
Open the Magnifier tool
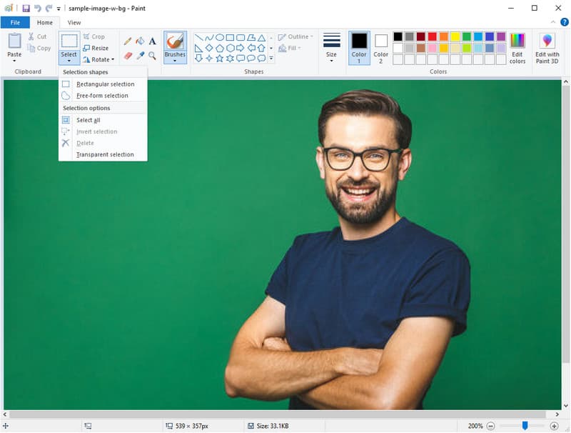click(152, 56)
